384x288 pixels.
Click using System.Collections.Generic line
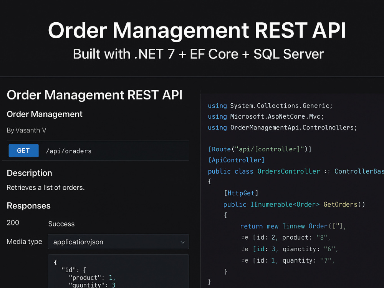pos(270,106)
